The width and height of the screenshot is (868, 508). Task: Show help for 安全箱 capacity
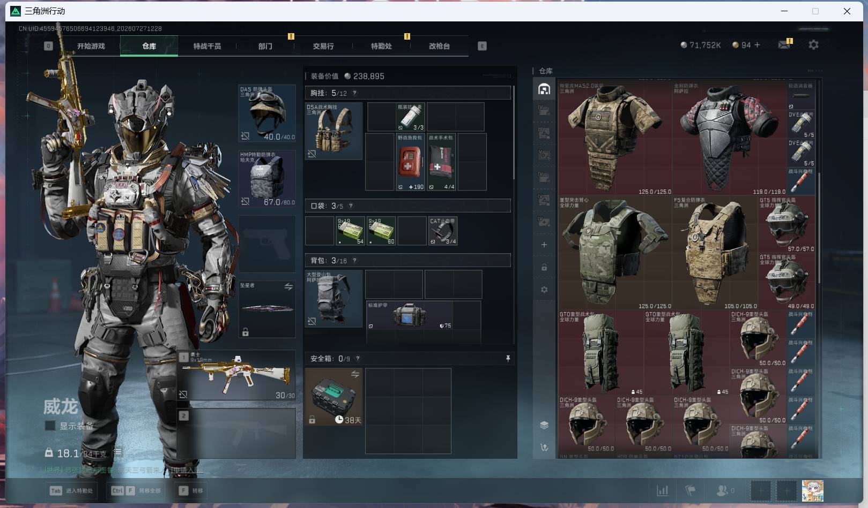(x=358, y=359)
